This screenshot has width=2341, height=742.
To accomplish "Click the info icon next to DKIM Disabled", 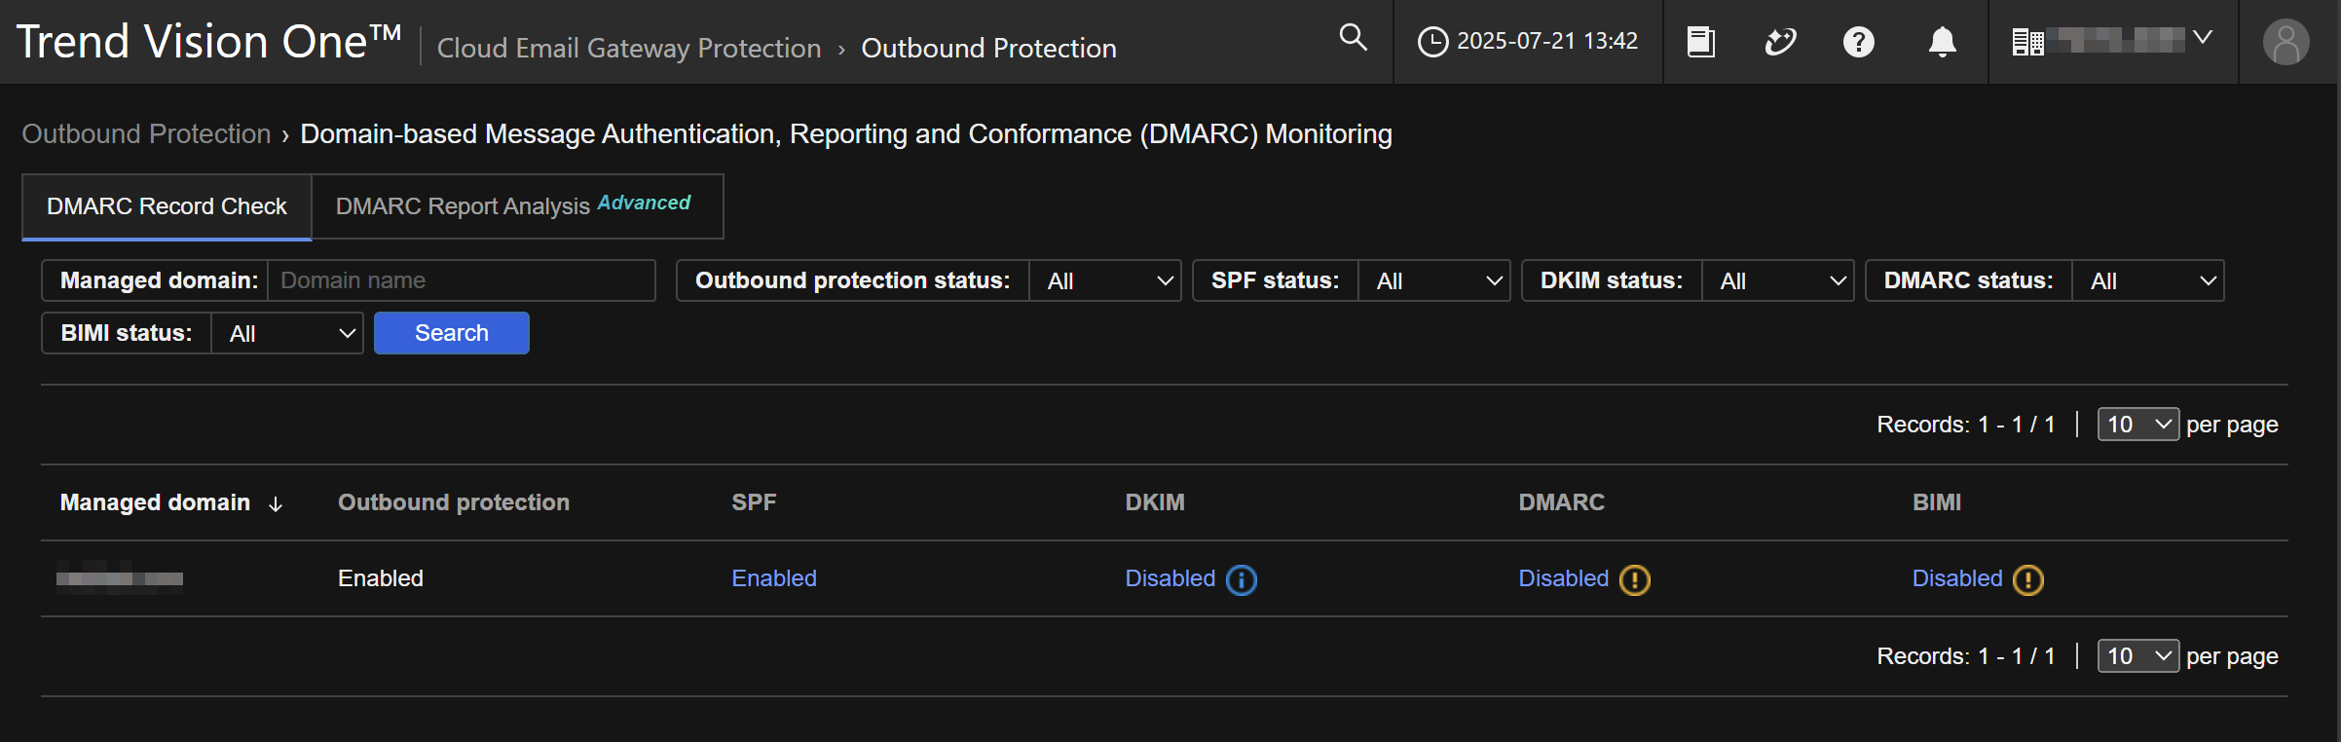I will click(1242, 580).
